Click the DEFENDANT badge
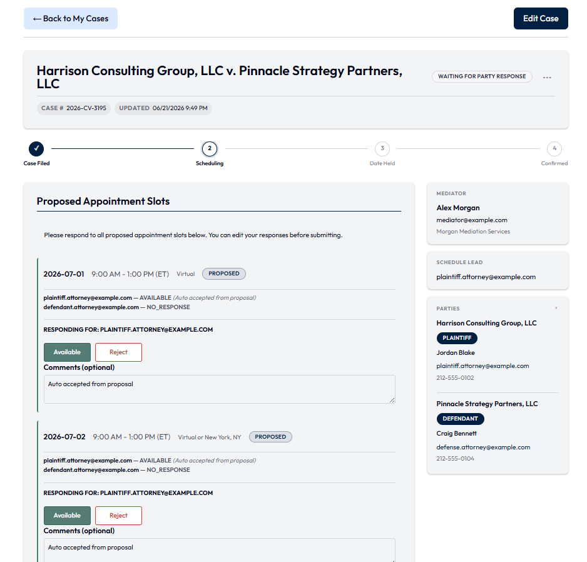 coord(460,419)
